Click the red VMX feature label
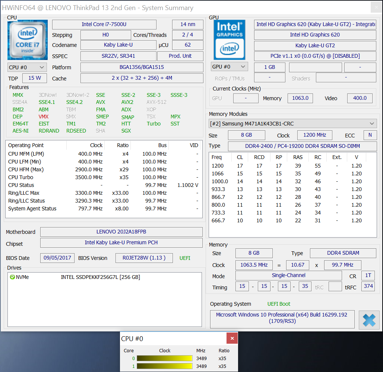383x372 pixels. [44, 117]
